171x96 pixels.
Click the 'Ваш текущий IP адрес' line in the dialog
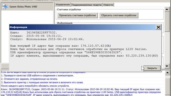[x=61, y=46]
